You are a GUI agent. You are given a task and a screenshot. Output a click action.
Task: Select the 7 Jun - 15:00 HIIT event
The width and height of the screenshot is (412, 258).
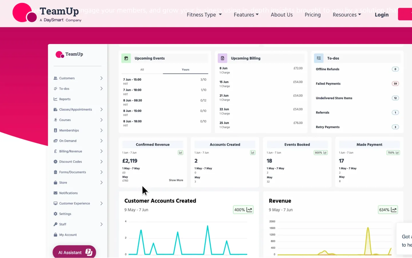[165, 81]
